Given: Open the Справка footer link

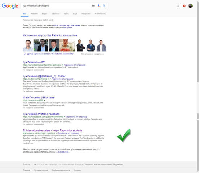Looking at the screenshot, I should (x=27, y=170).
